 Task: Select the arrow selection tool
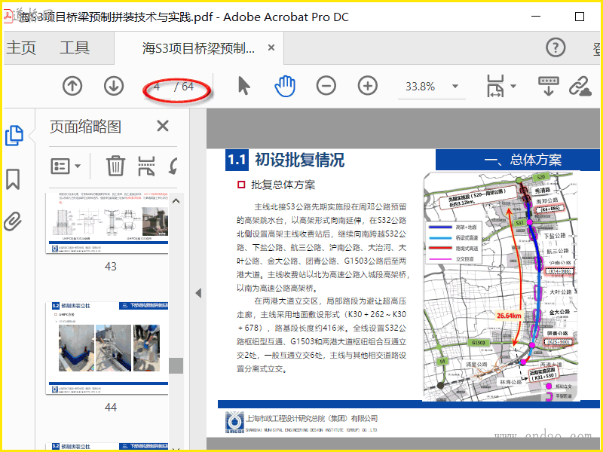(243, 86)
